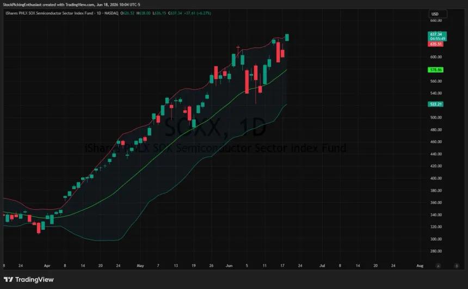Click the latest green candle near 637
This screenshot has width=468, height=289.
point(287,37)
